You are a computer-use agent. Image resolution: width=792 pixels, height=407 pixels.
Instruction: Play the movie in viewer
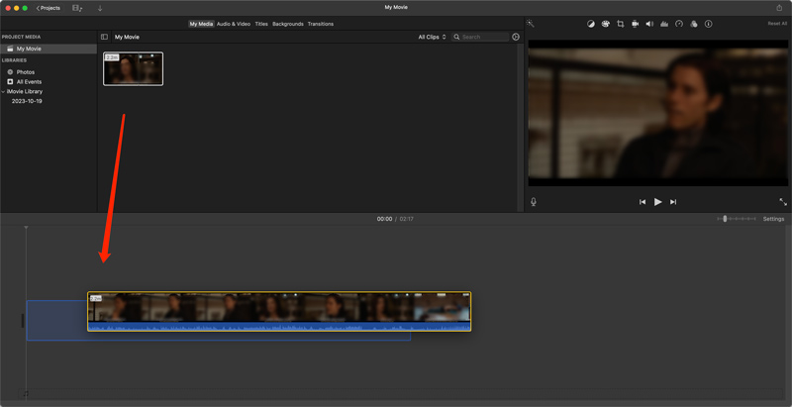(657, 202)
